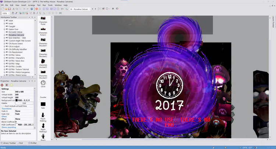Expand the EXTRA- Credits node
Image resolution: width=276 pixels, height=149 pixels.
pyautogui.click(x=4, y=66)
